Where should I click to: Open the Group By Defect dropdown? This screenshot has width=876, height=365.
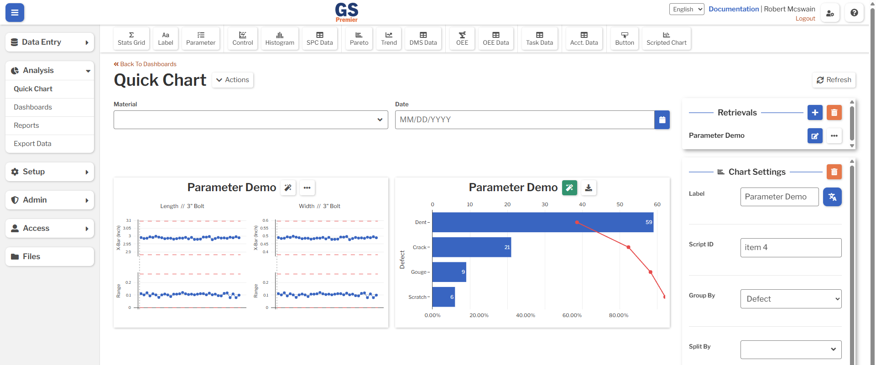pos(791,299)
